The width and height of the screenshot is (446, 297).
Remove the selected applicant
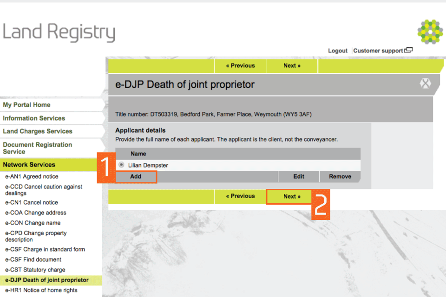click(340, 176)
